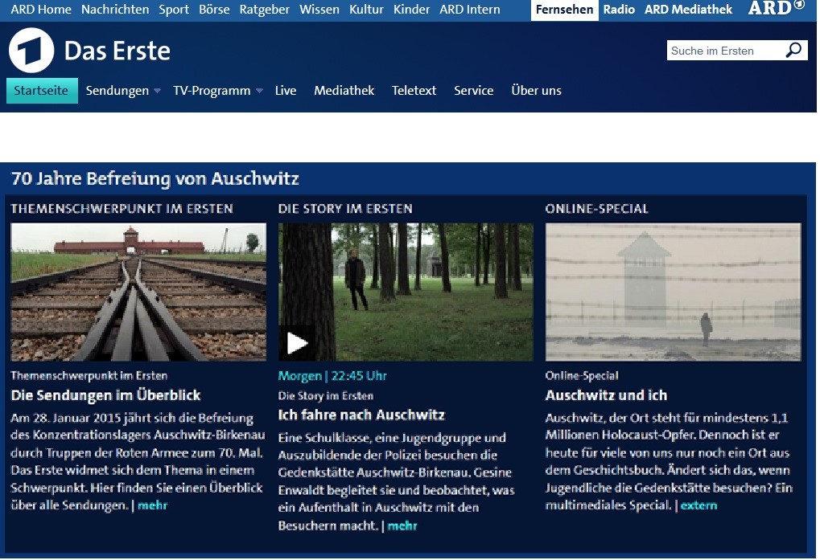The image size is (820, 560).
Task: Switch to ARD Mediathek tab
Action: tap(688, 10)
